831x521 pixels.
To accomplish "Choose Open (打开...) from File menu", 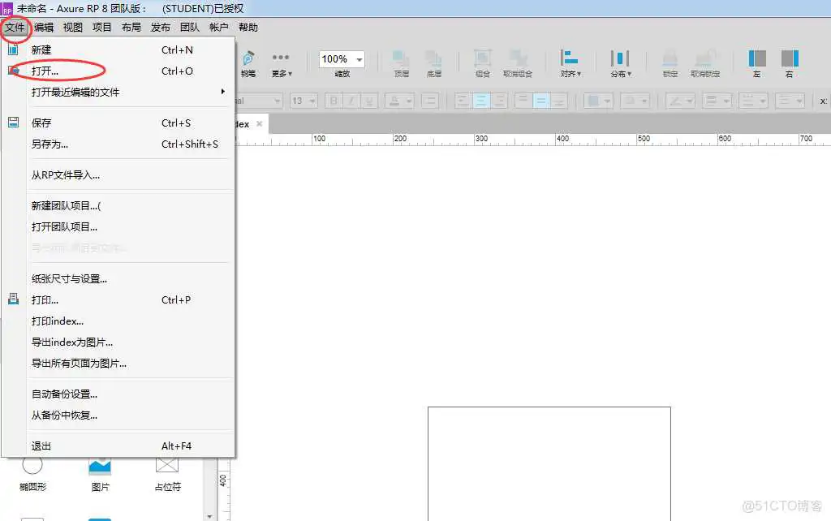I will pos(45,71).
